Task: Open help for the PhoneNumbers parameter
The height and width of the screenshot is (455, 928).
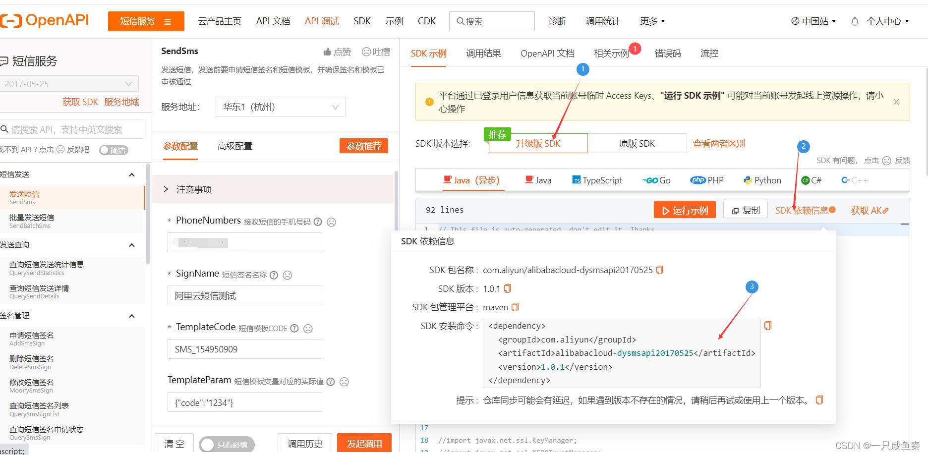Action: tap(318, 222)
